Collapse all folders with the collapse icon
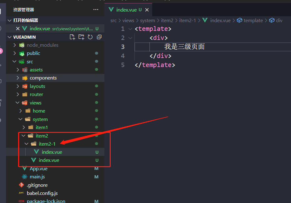291x203 pixels. pyautogui.click(x=99, y=37)
